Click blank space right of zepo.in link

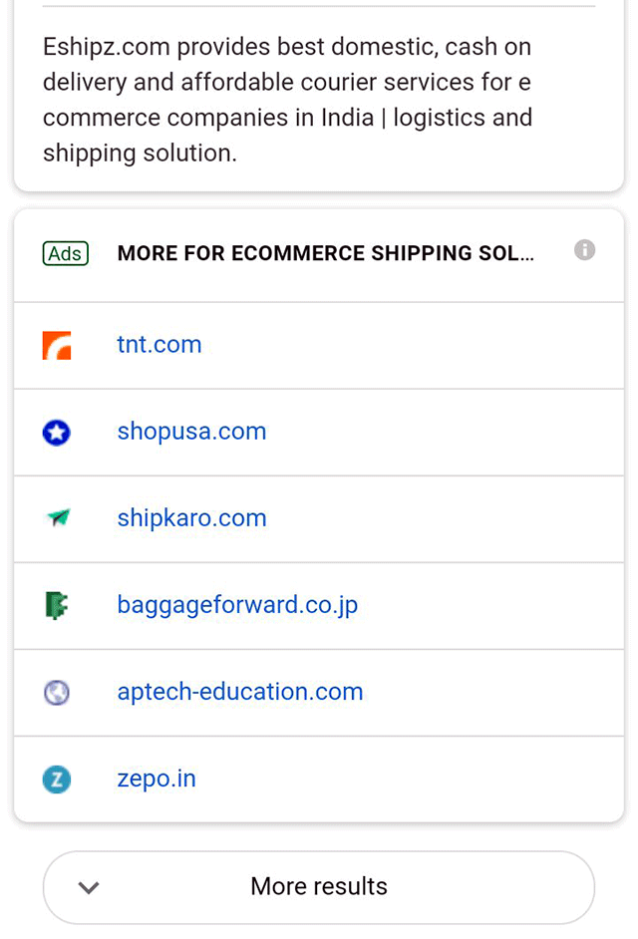point(419,779)
